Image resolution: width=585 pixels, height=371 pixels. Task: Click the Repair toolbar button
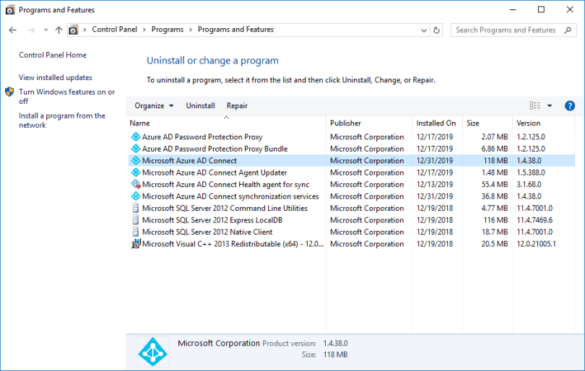tap(237, 105)
